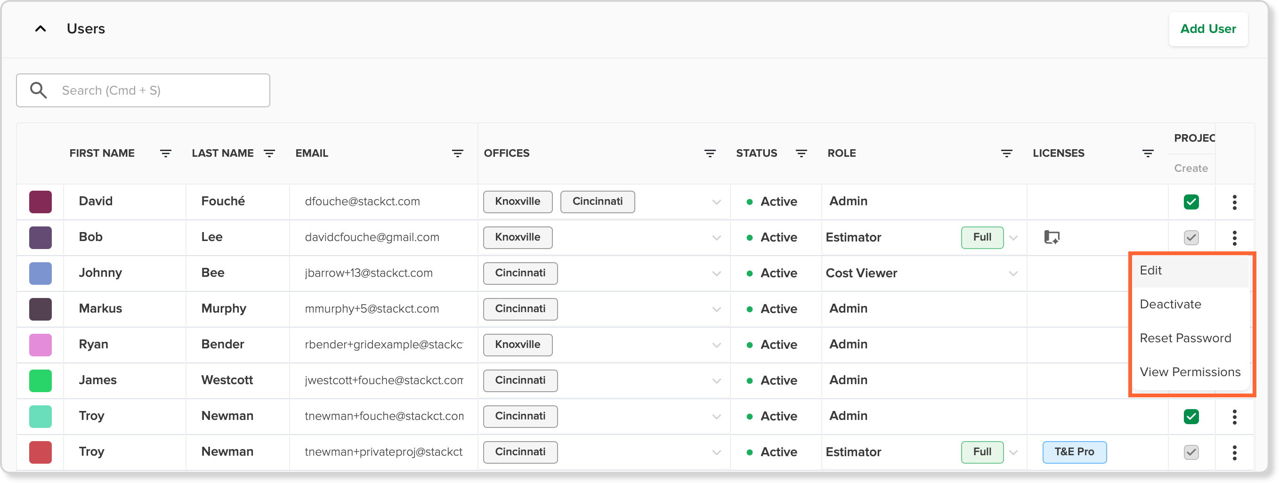The width and height of the screenshot is (1279, 483).
Task: Expand offices dropdown for Bob Lee
Action: coord(716,238)
